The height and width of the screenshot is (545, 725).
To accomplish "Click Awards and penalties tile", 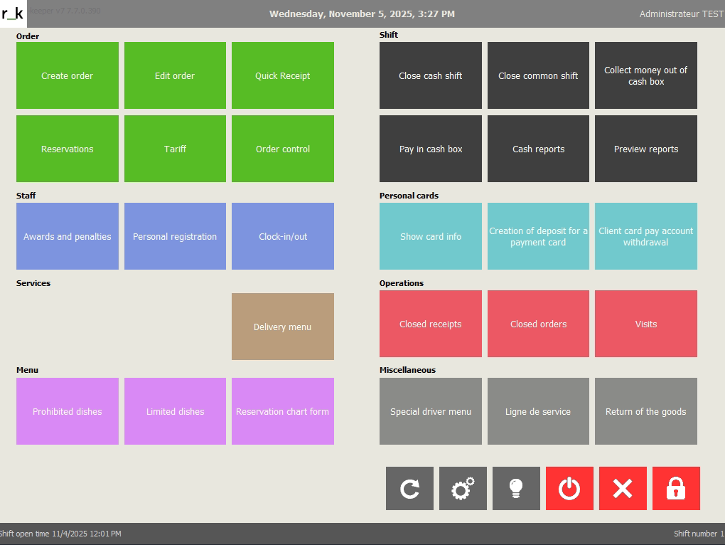I will pyautogui.click(x=68, y=236).
